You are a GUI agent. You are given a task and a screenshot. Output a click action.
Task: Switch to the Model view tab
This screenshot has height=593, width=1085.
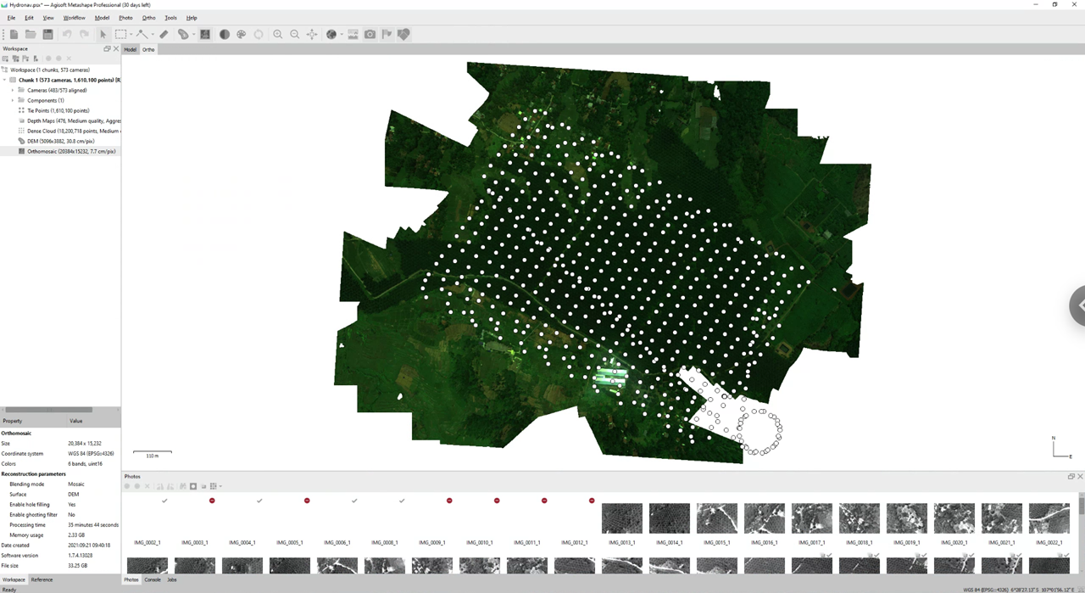(130, 50)
